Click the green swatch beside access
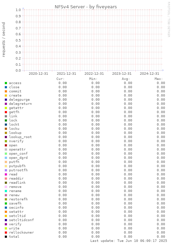 [x=6, y=83]
